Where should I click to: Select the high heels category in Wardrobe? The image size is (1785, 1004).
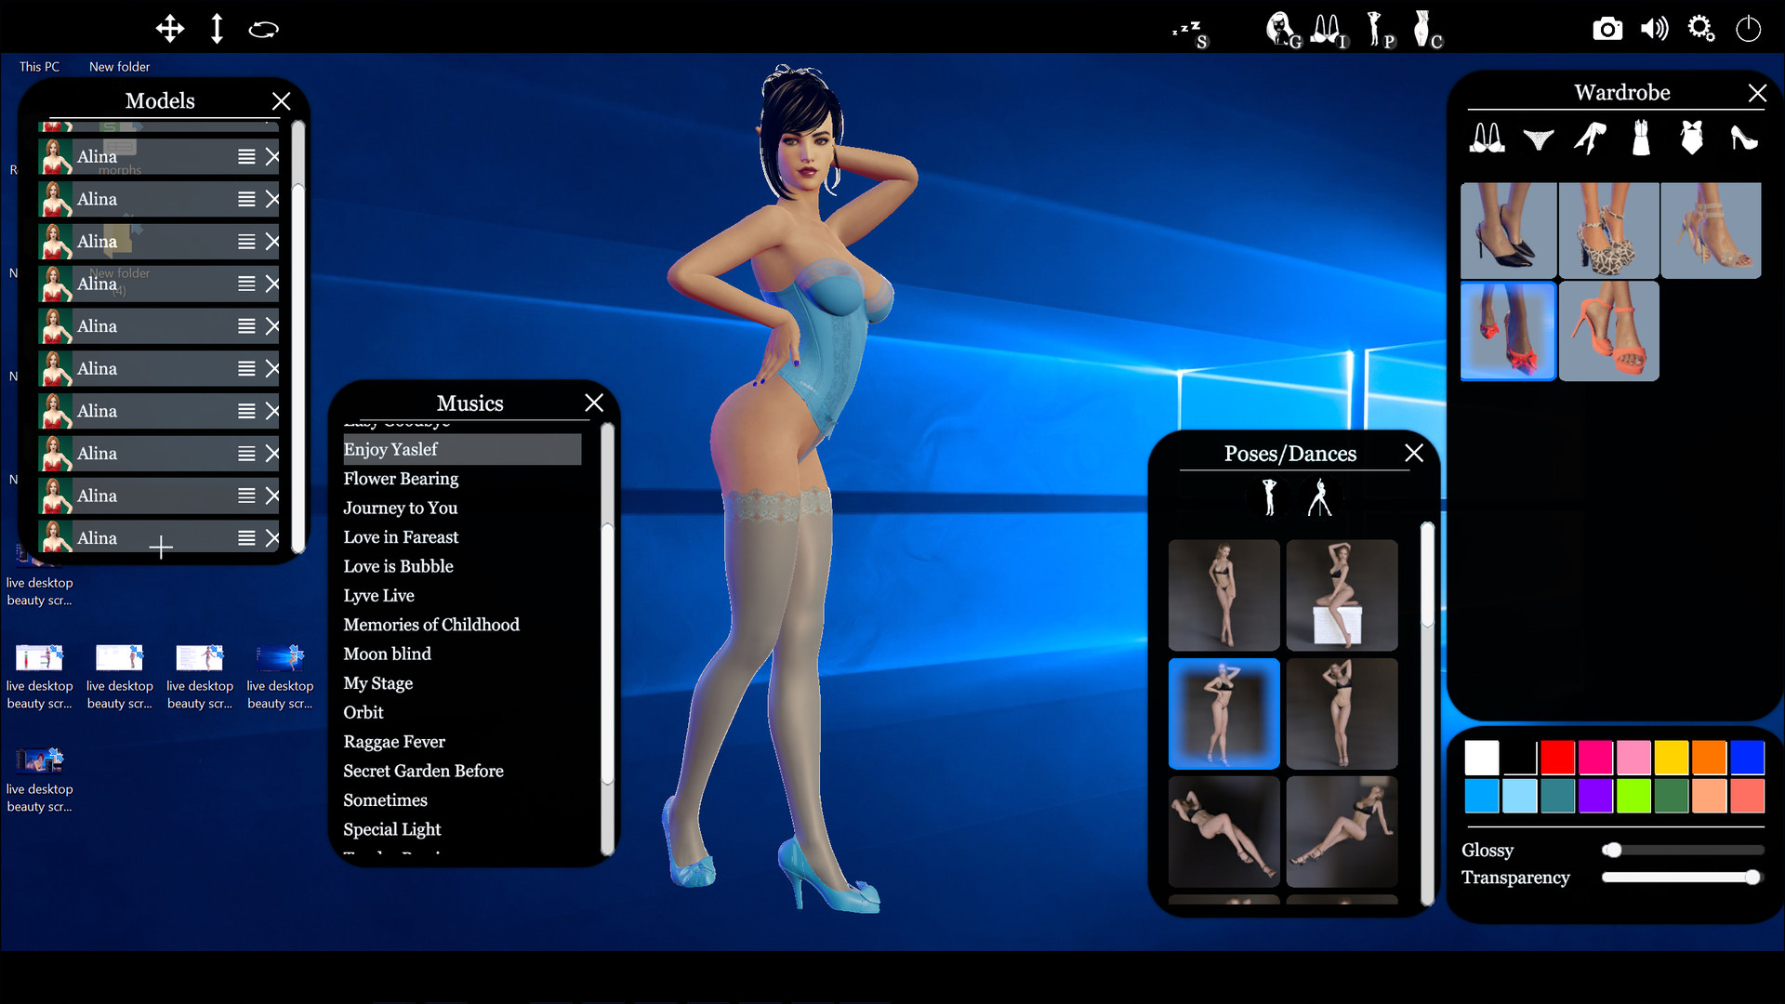click(1744, 139)
